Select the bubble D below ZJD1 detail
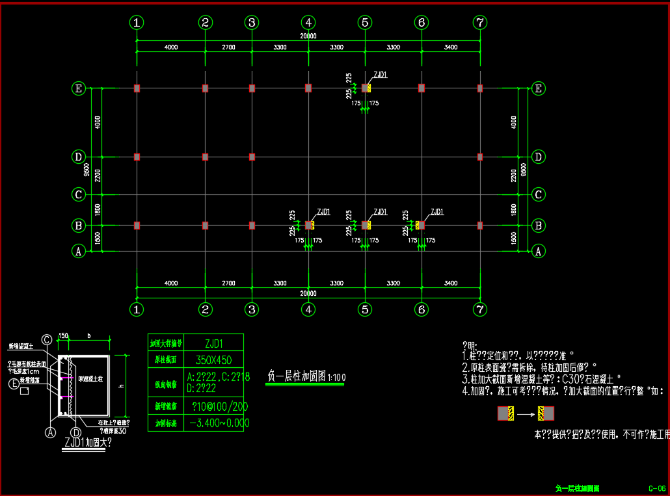Image resolution: width=670 pixels, height=496 pixels. coord(75,432)
